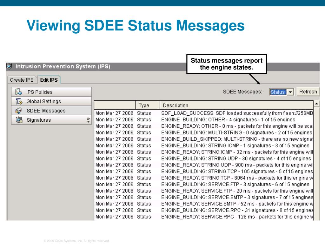
Task: Select 'ENGINE_BUILDING: SERVICE.RPC' row
Action: [204, 210]
